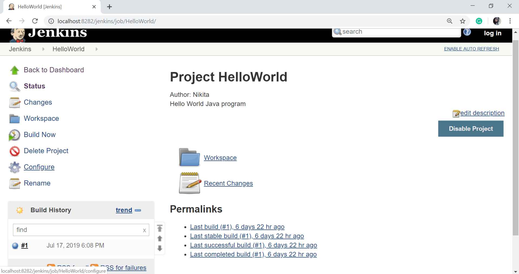Focus the Jenkins search box

tap(396, 32)
